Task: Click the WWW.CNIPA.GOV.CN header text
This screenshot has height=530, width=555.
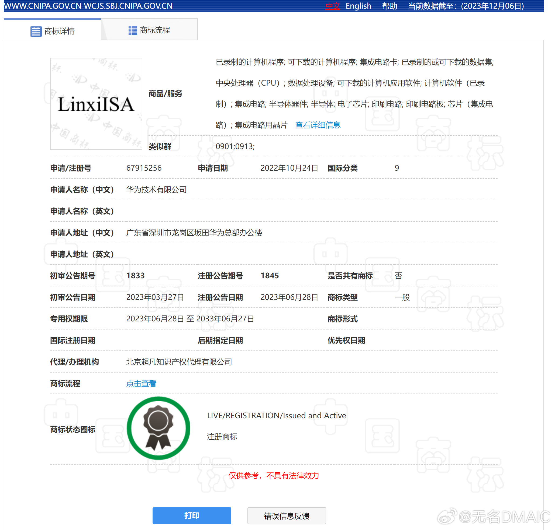Action: [x=42, y=6]
